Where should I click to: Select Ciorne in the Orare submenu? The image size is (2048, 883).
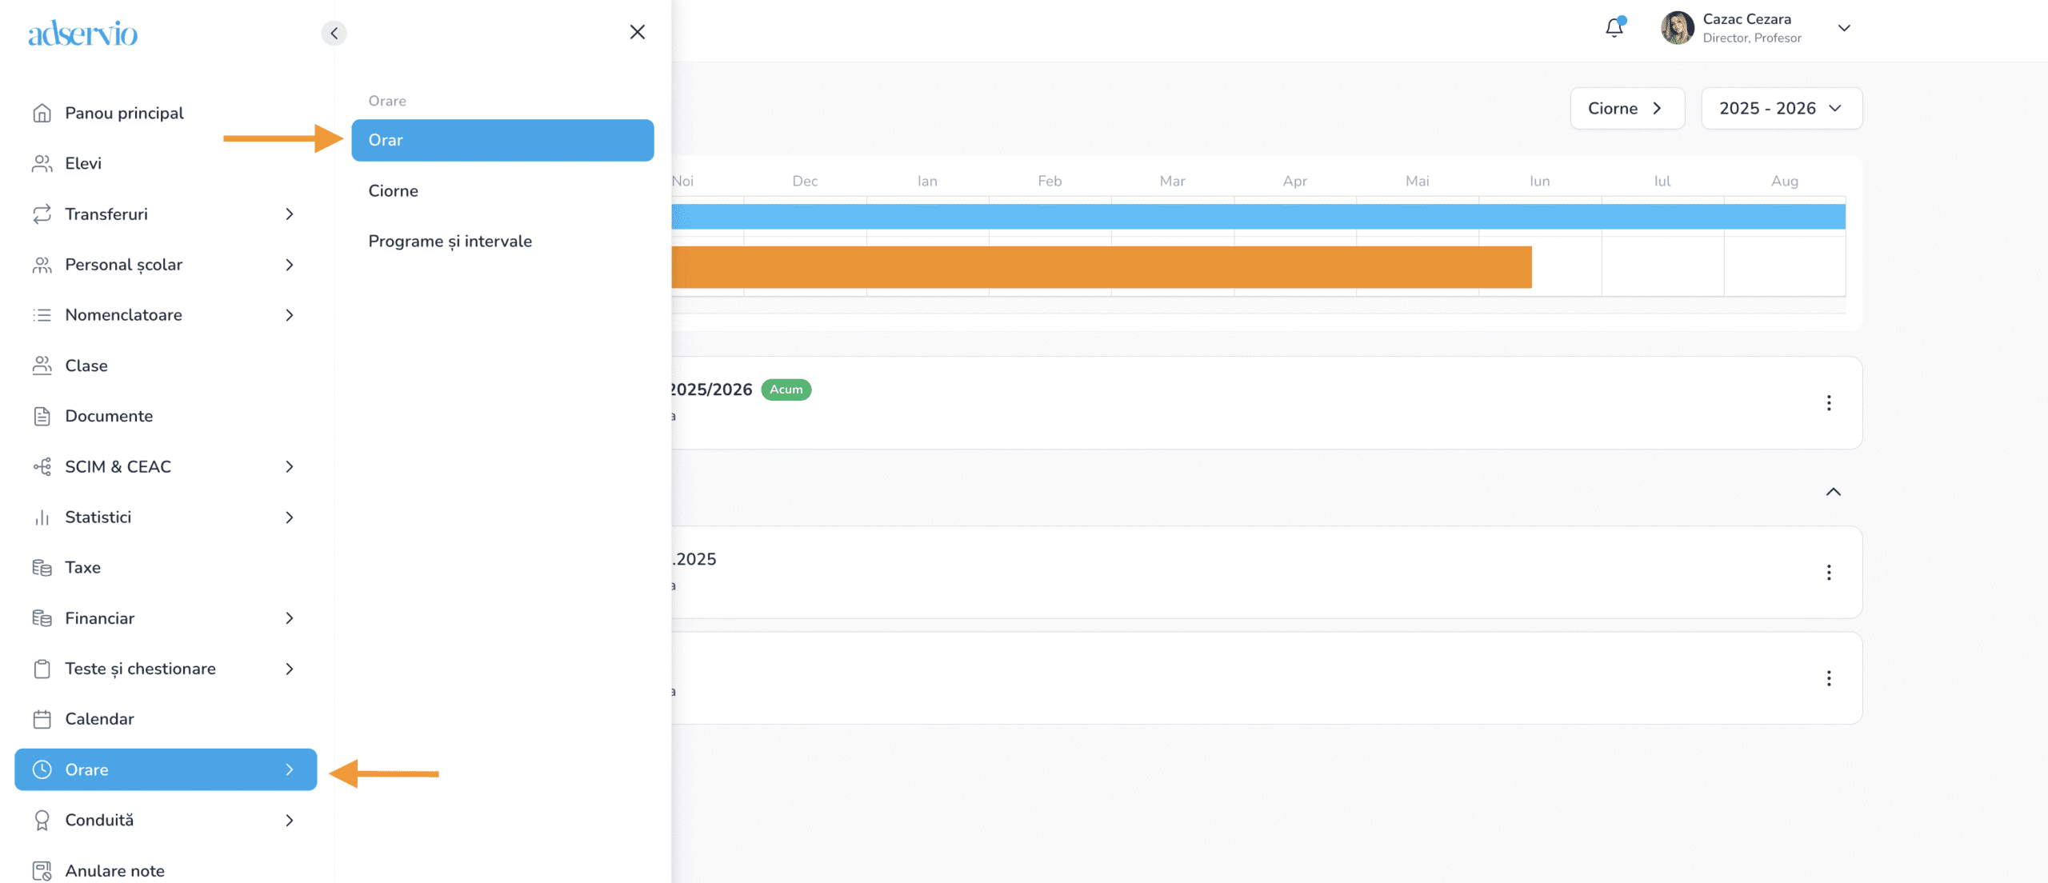click(x=393, y=190)
